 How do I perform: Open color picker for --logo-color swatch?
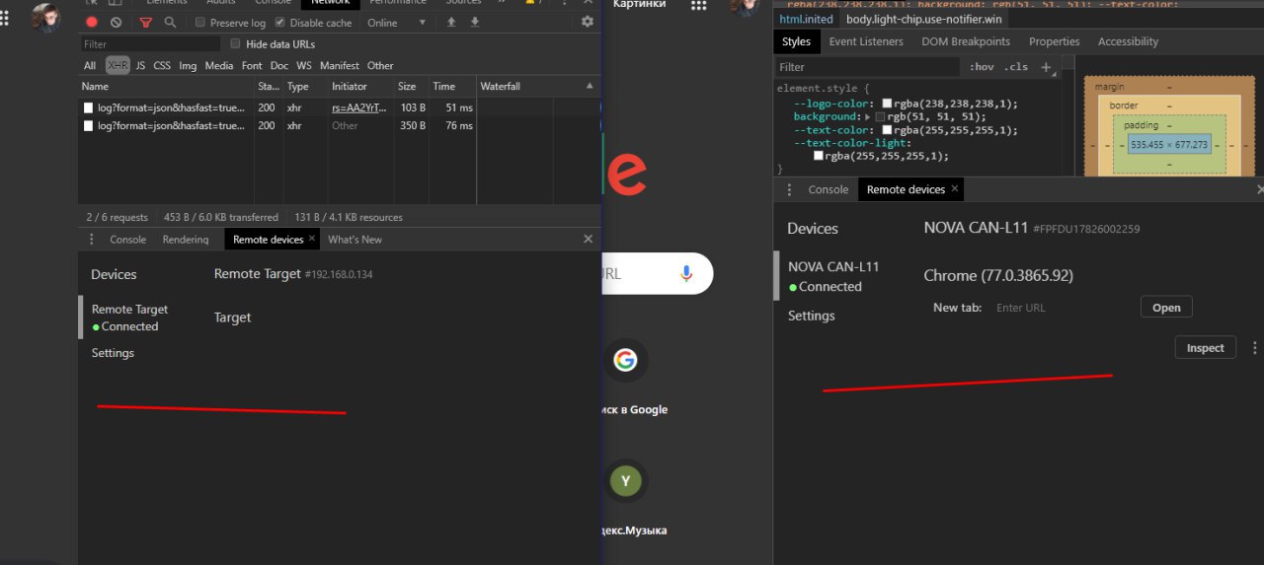click(888, 104)
